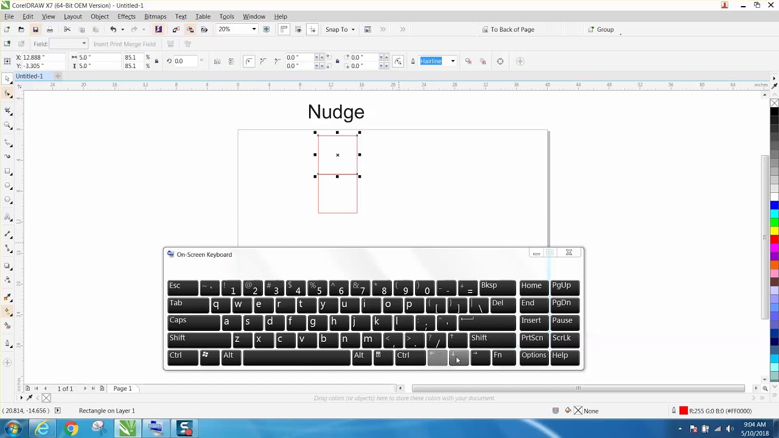Click the vertical scrollbar of the canvas
779x438 pixels.
pyautogui.click(x=765, y=237)
